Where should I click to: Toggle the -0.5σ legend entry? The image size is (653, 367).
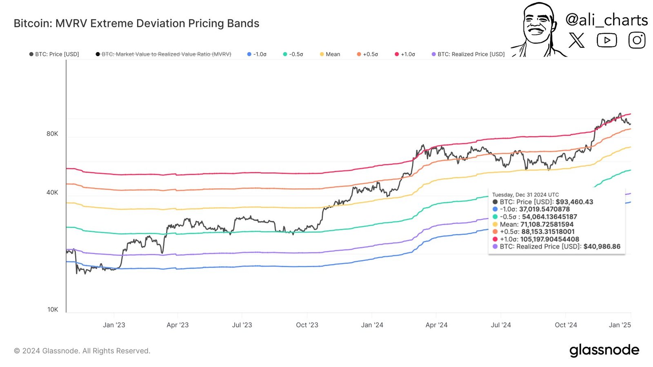(x=293, y=54)
